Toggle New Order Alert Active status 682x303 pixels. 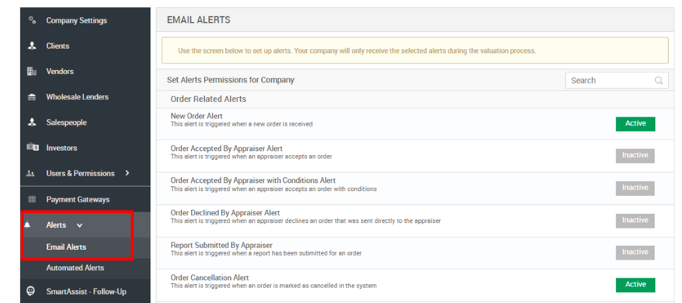click(x=635, y=124)
